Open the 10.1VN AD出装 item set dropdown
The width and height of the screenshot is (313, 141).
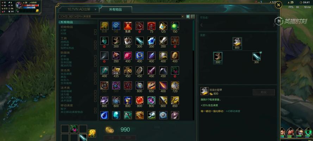[79, 9]
